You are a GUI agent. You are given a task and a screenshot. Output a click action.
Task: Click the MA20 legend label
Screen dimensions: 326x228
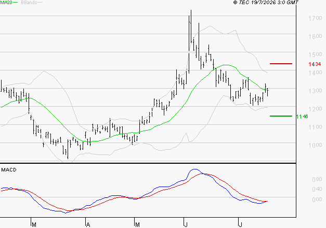click(x=6, y=2)
